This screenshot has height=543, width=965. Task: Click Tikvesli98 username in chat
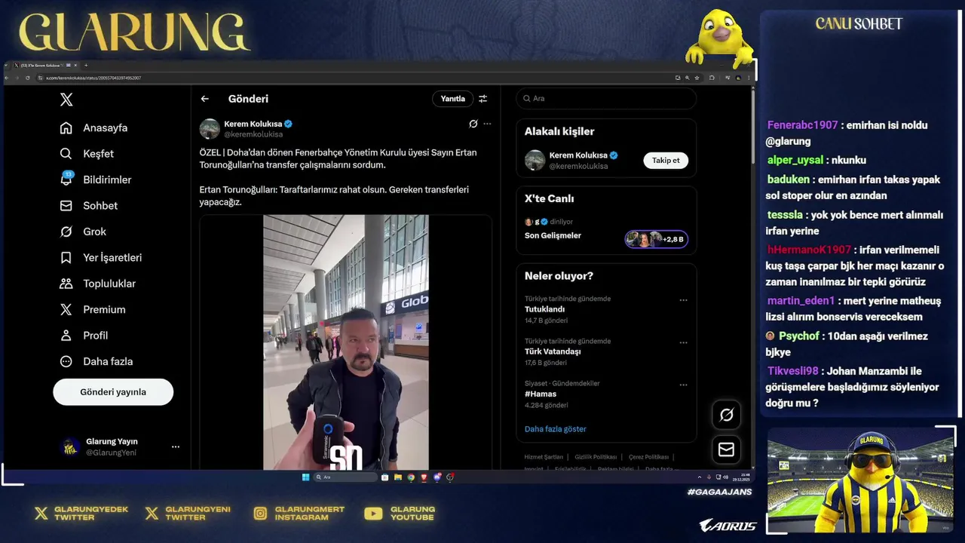click(x=792, y=371)
